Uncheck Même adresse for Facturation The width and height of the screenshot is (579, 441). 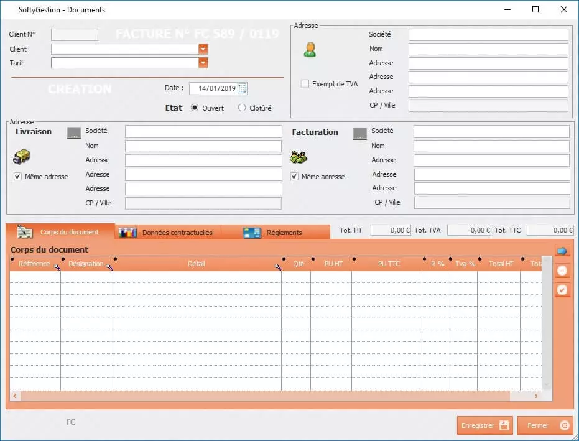click(x=294, y=177)
